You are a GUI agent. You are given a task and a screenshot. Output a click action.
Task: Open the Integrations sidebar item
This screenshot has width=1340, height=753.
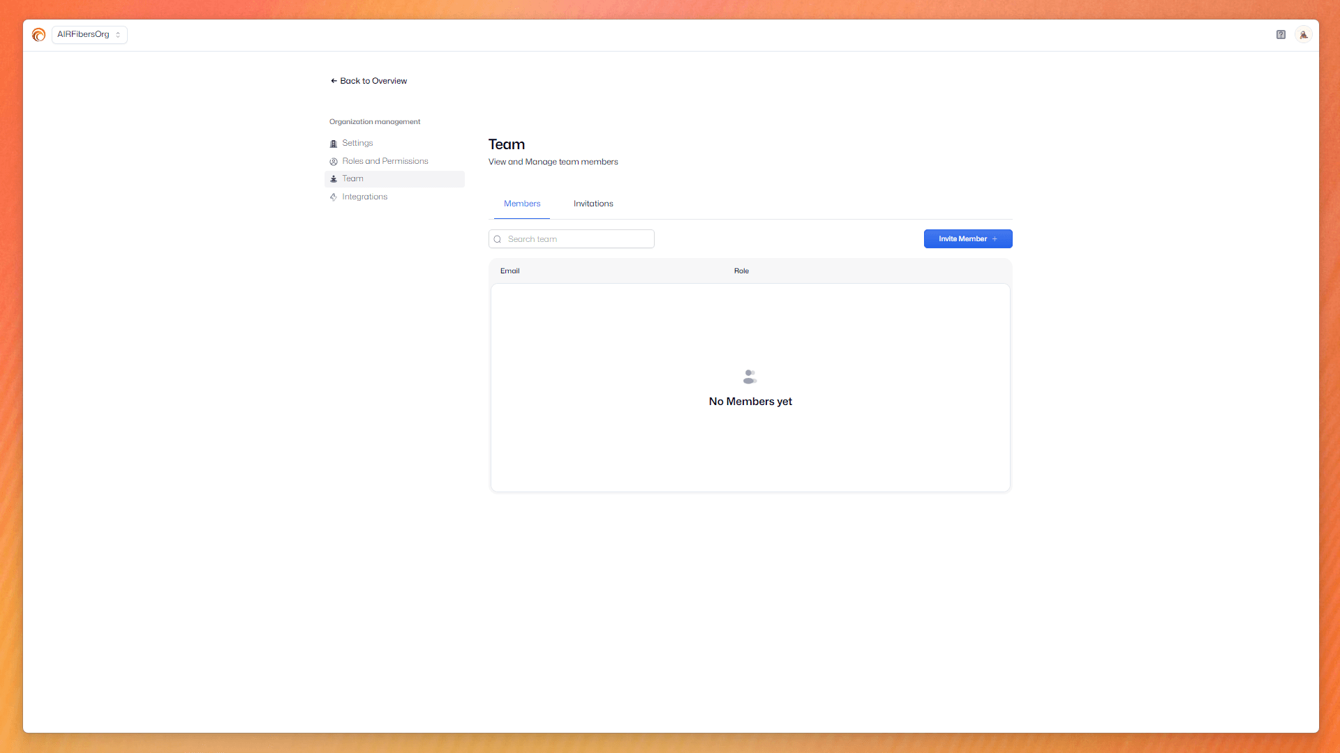click(x=364, y=197)
